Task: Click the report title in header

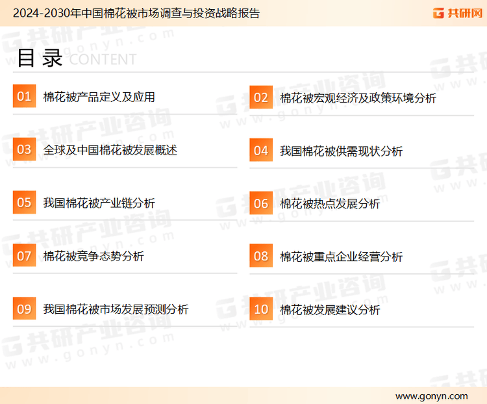Action: tap(136, 13)
